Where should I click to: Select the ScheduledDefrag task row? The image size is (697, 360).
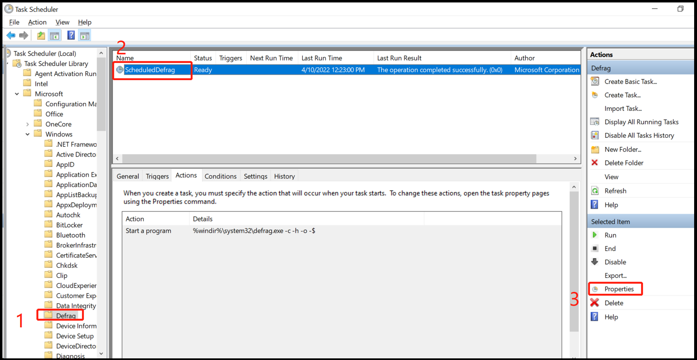point(150,70)
